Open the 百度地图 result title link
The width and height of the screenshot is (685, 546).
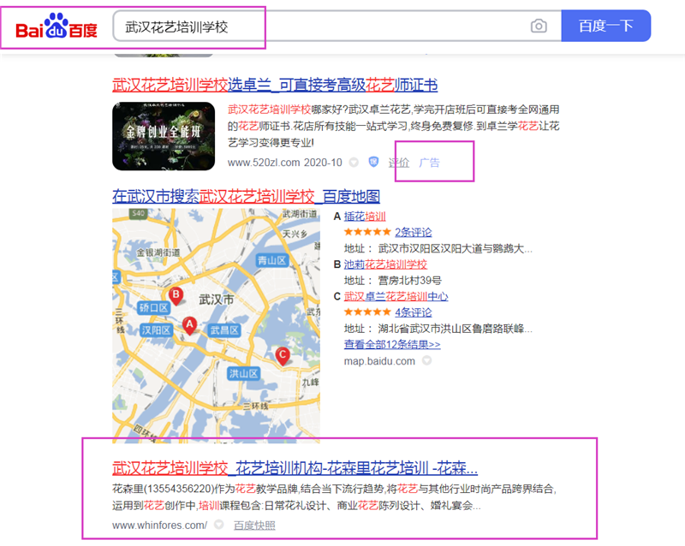(246, 197)
